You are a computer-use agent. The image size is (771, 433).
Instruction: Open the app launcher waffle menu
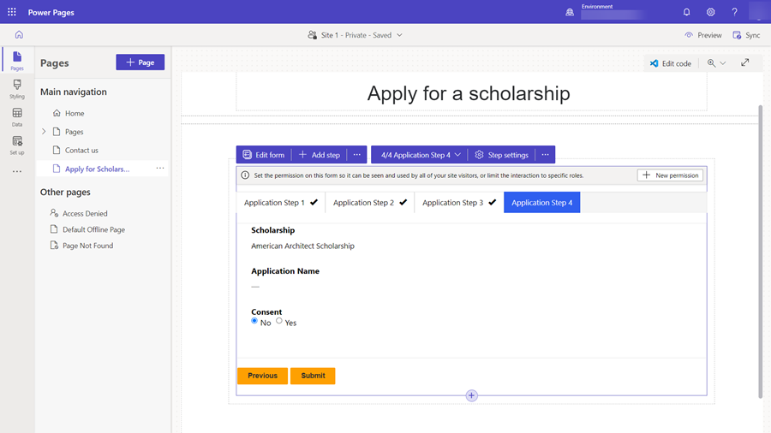[x=12, y=12]
